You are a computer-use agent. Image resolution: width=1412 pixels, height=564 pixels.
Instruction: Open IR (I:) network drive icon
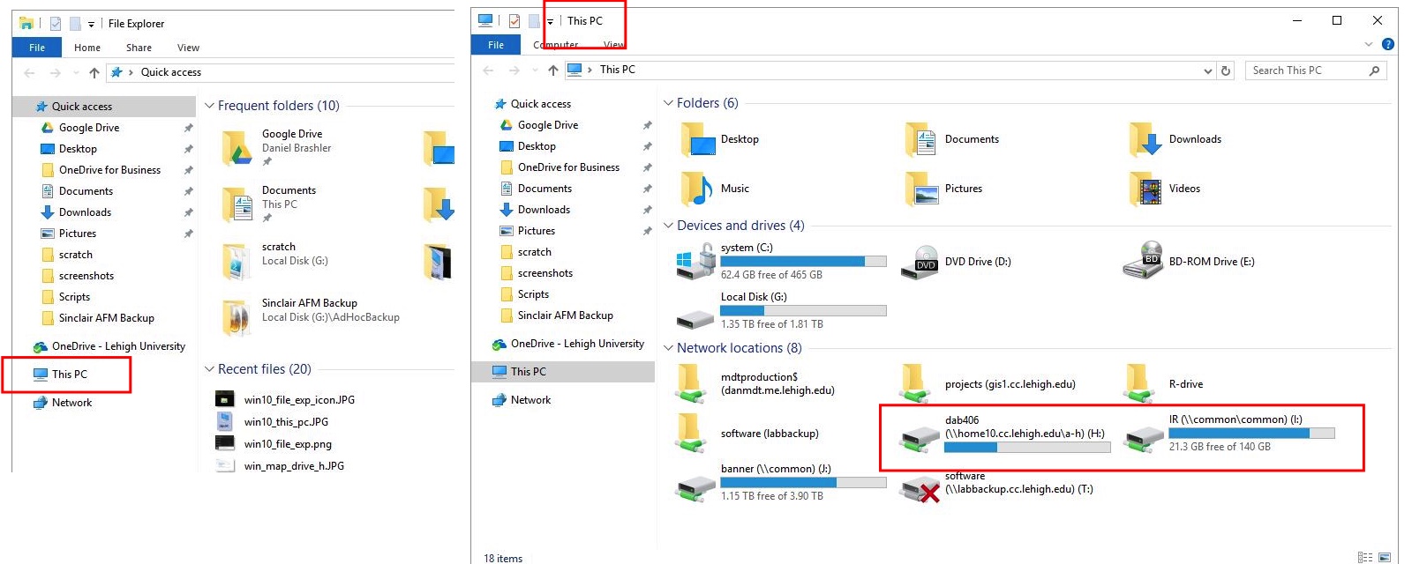tap(1144, 438)
